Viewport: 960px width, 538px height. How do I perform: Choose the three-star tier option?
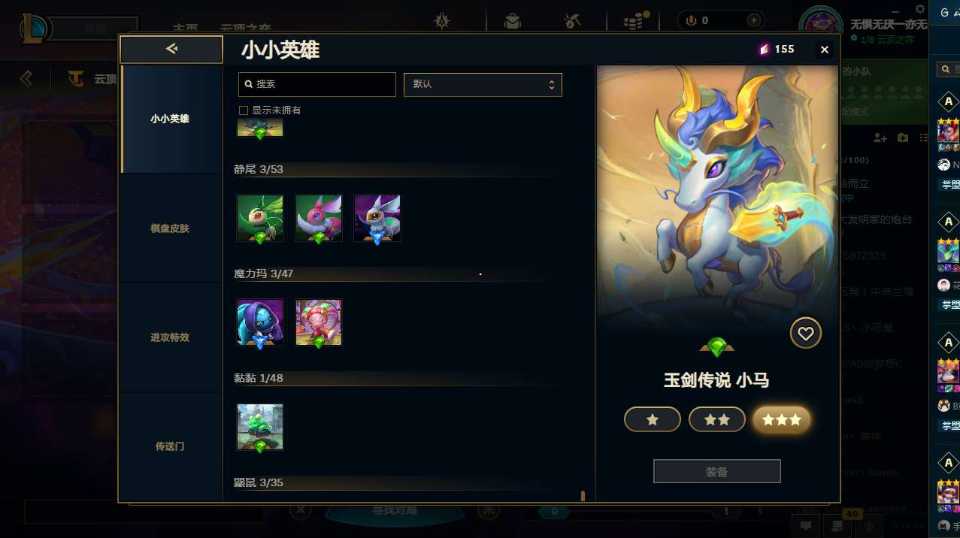pyautogui.click(x=782, y=419)
